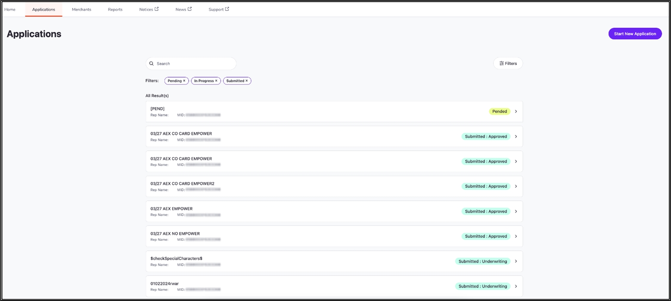
Task: Switch to the Merchants tab
Action: click(81, 9)
